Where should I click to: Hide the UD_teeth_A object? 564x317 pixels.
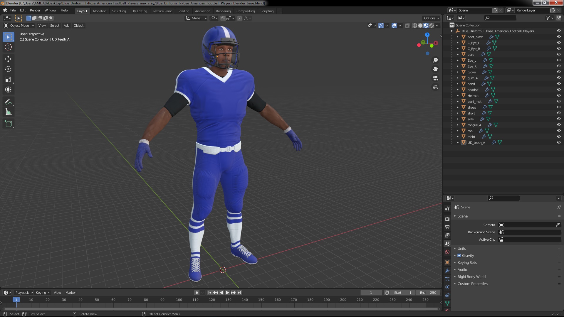pos(559,142)
